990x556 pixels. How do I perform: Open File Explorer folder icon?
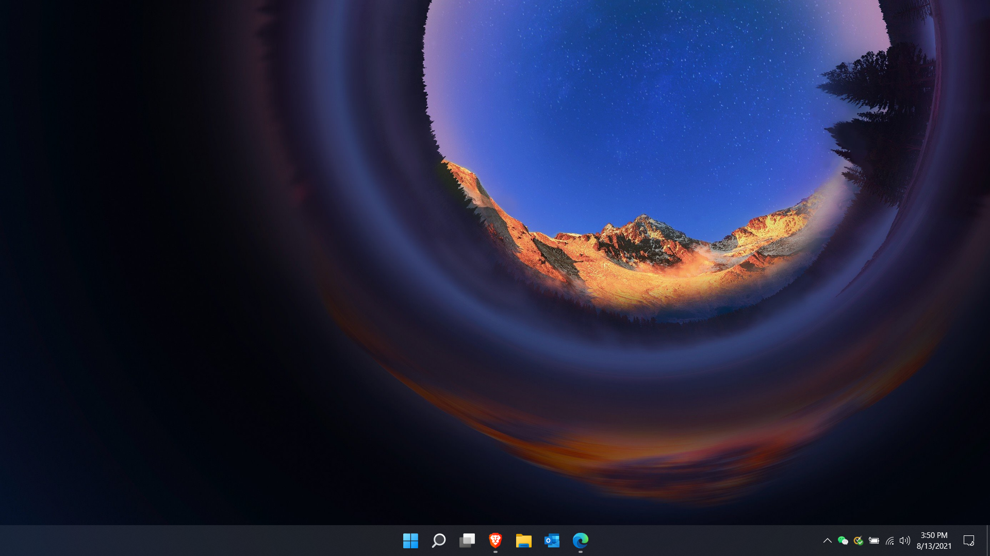coord(523,541)
